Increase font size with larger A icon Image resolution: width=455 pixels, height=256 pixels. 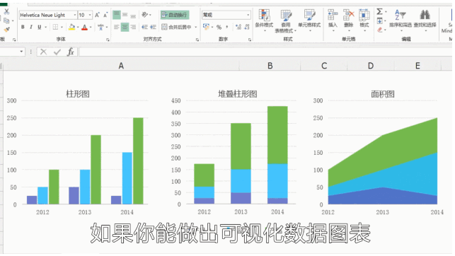(97, 15)
